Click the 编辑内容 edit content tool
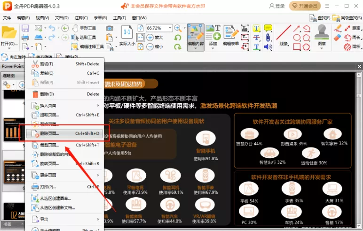Image resolution: width=363 pixels, height=231 pixels. pyautogui.click(x=195, y=35)
